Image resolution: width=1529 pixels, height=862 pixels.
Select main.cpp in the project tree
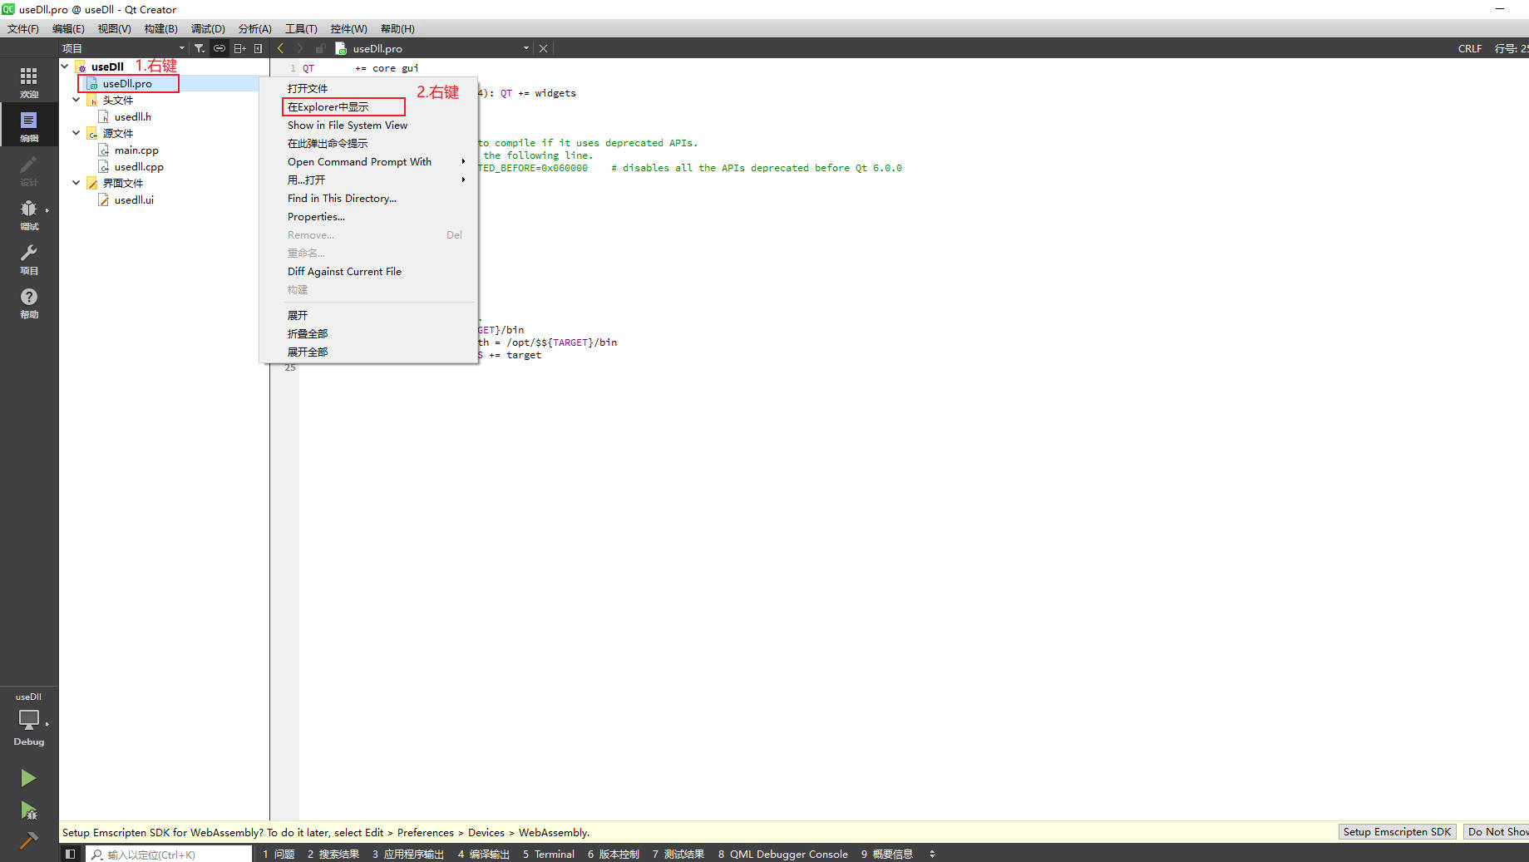tap(136, 150)
